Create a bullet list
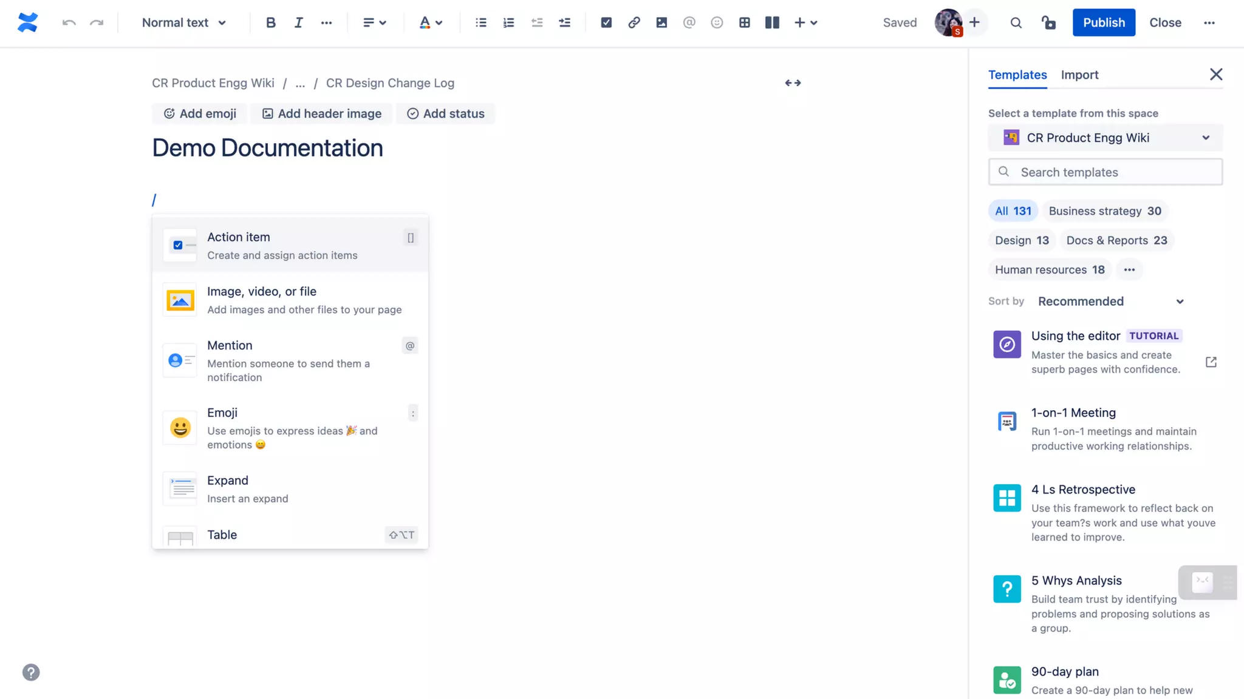Screen dimensions: 1244x699 (x=480, y=22)
